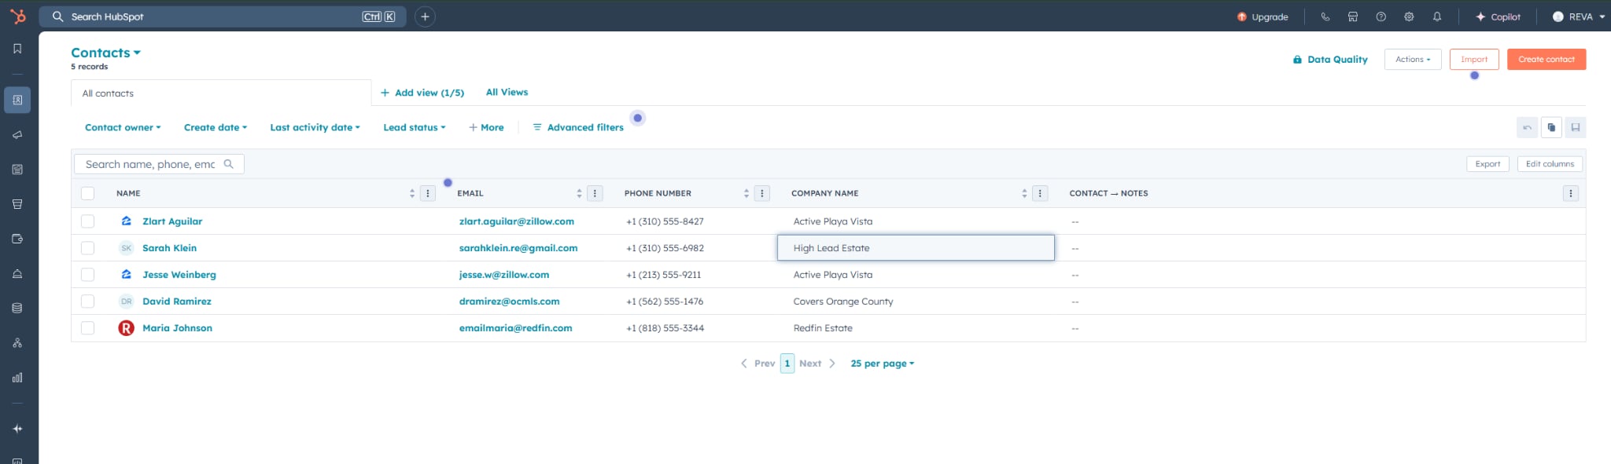Tick the checkbox for David Ramirez
Screen dimensions: 1611x464
click(x=87, y=301)
